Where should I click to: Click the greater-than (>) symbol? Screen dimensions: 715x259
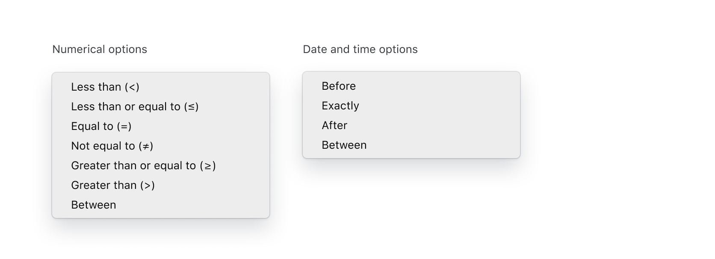148,185
